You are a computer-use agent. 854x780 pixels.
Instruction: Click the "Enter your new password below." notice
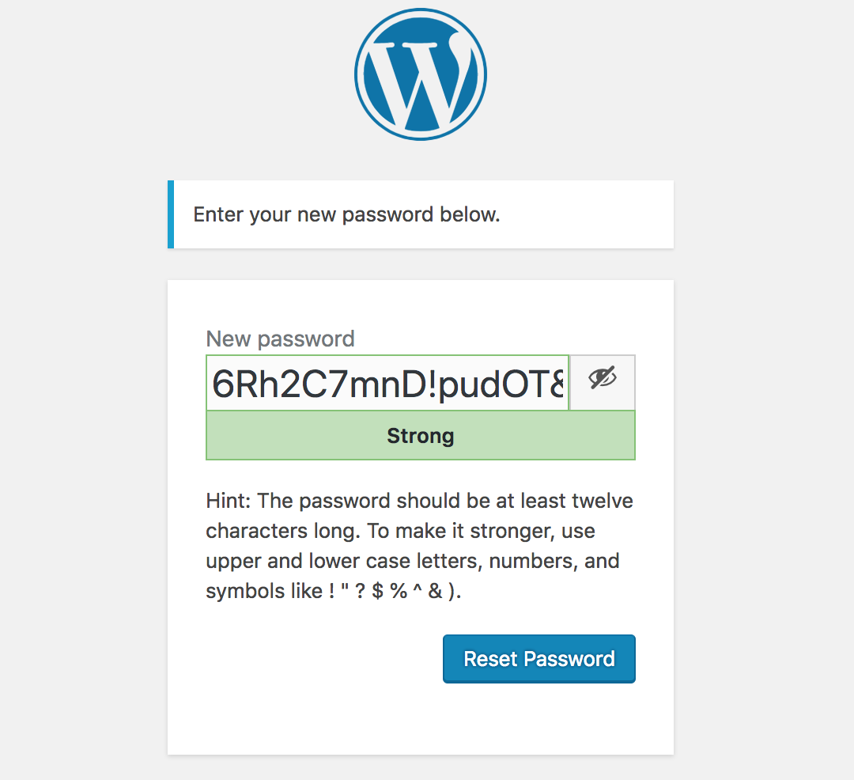point(346,214)
